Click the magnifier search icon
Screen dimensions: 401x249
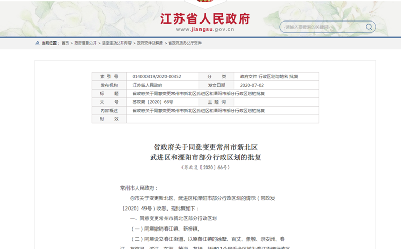tap(369, 27)
